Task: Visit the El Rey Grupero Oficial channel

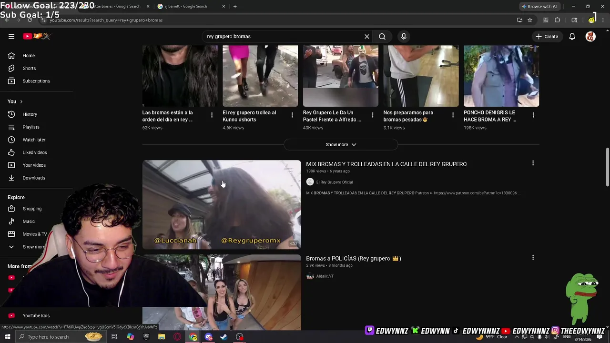Action: (x=334, y=182)
